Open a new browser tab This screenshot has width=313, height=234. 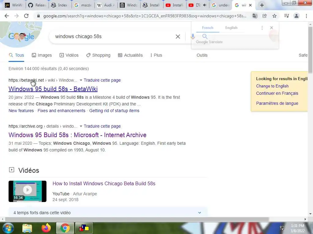click(x=262, y=5)
